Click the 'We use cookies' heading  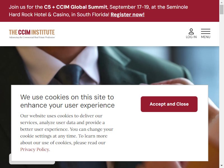point(67,101)
